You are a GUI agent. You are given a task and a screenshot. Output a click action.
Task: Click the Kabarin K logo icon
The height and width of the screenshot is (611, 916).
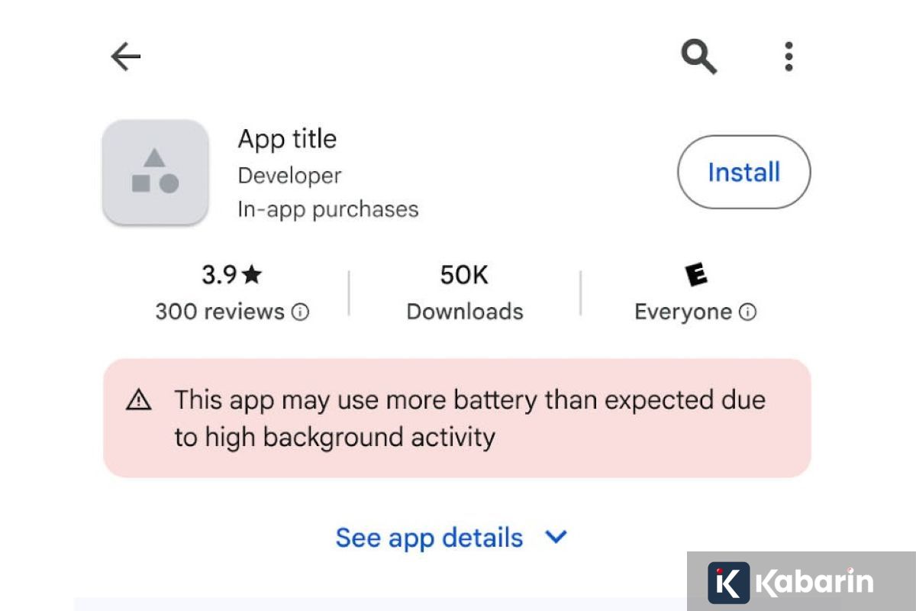(728, 583)
